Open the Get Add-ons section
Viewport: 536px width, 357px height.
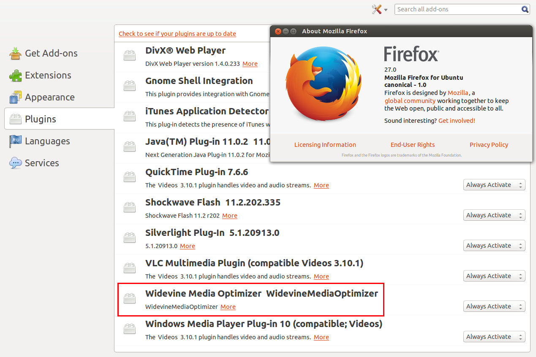coord(59,53)
